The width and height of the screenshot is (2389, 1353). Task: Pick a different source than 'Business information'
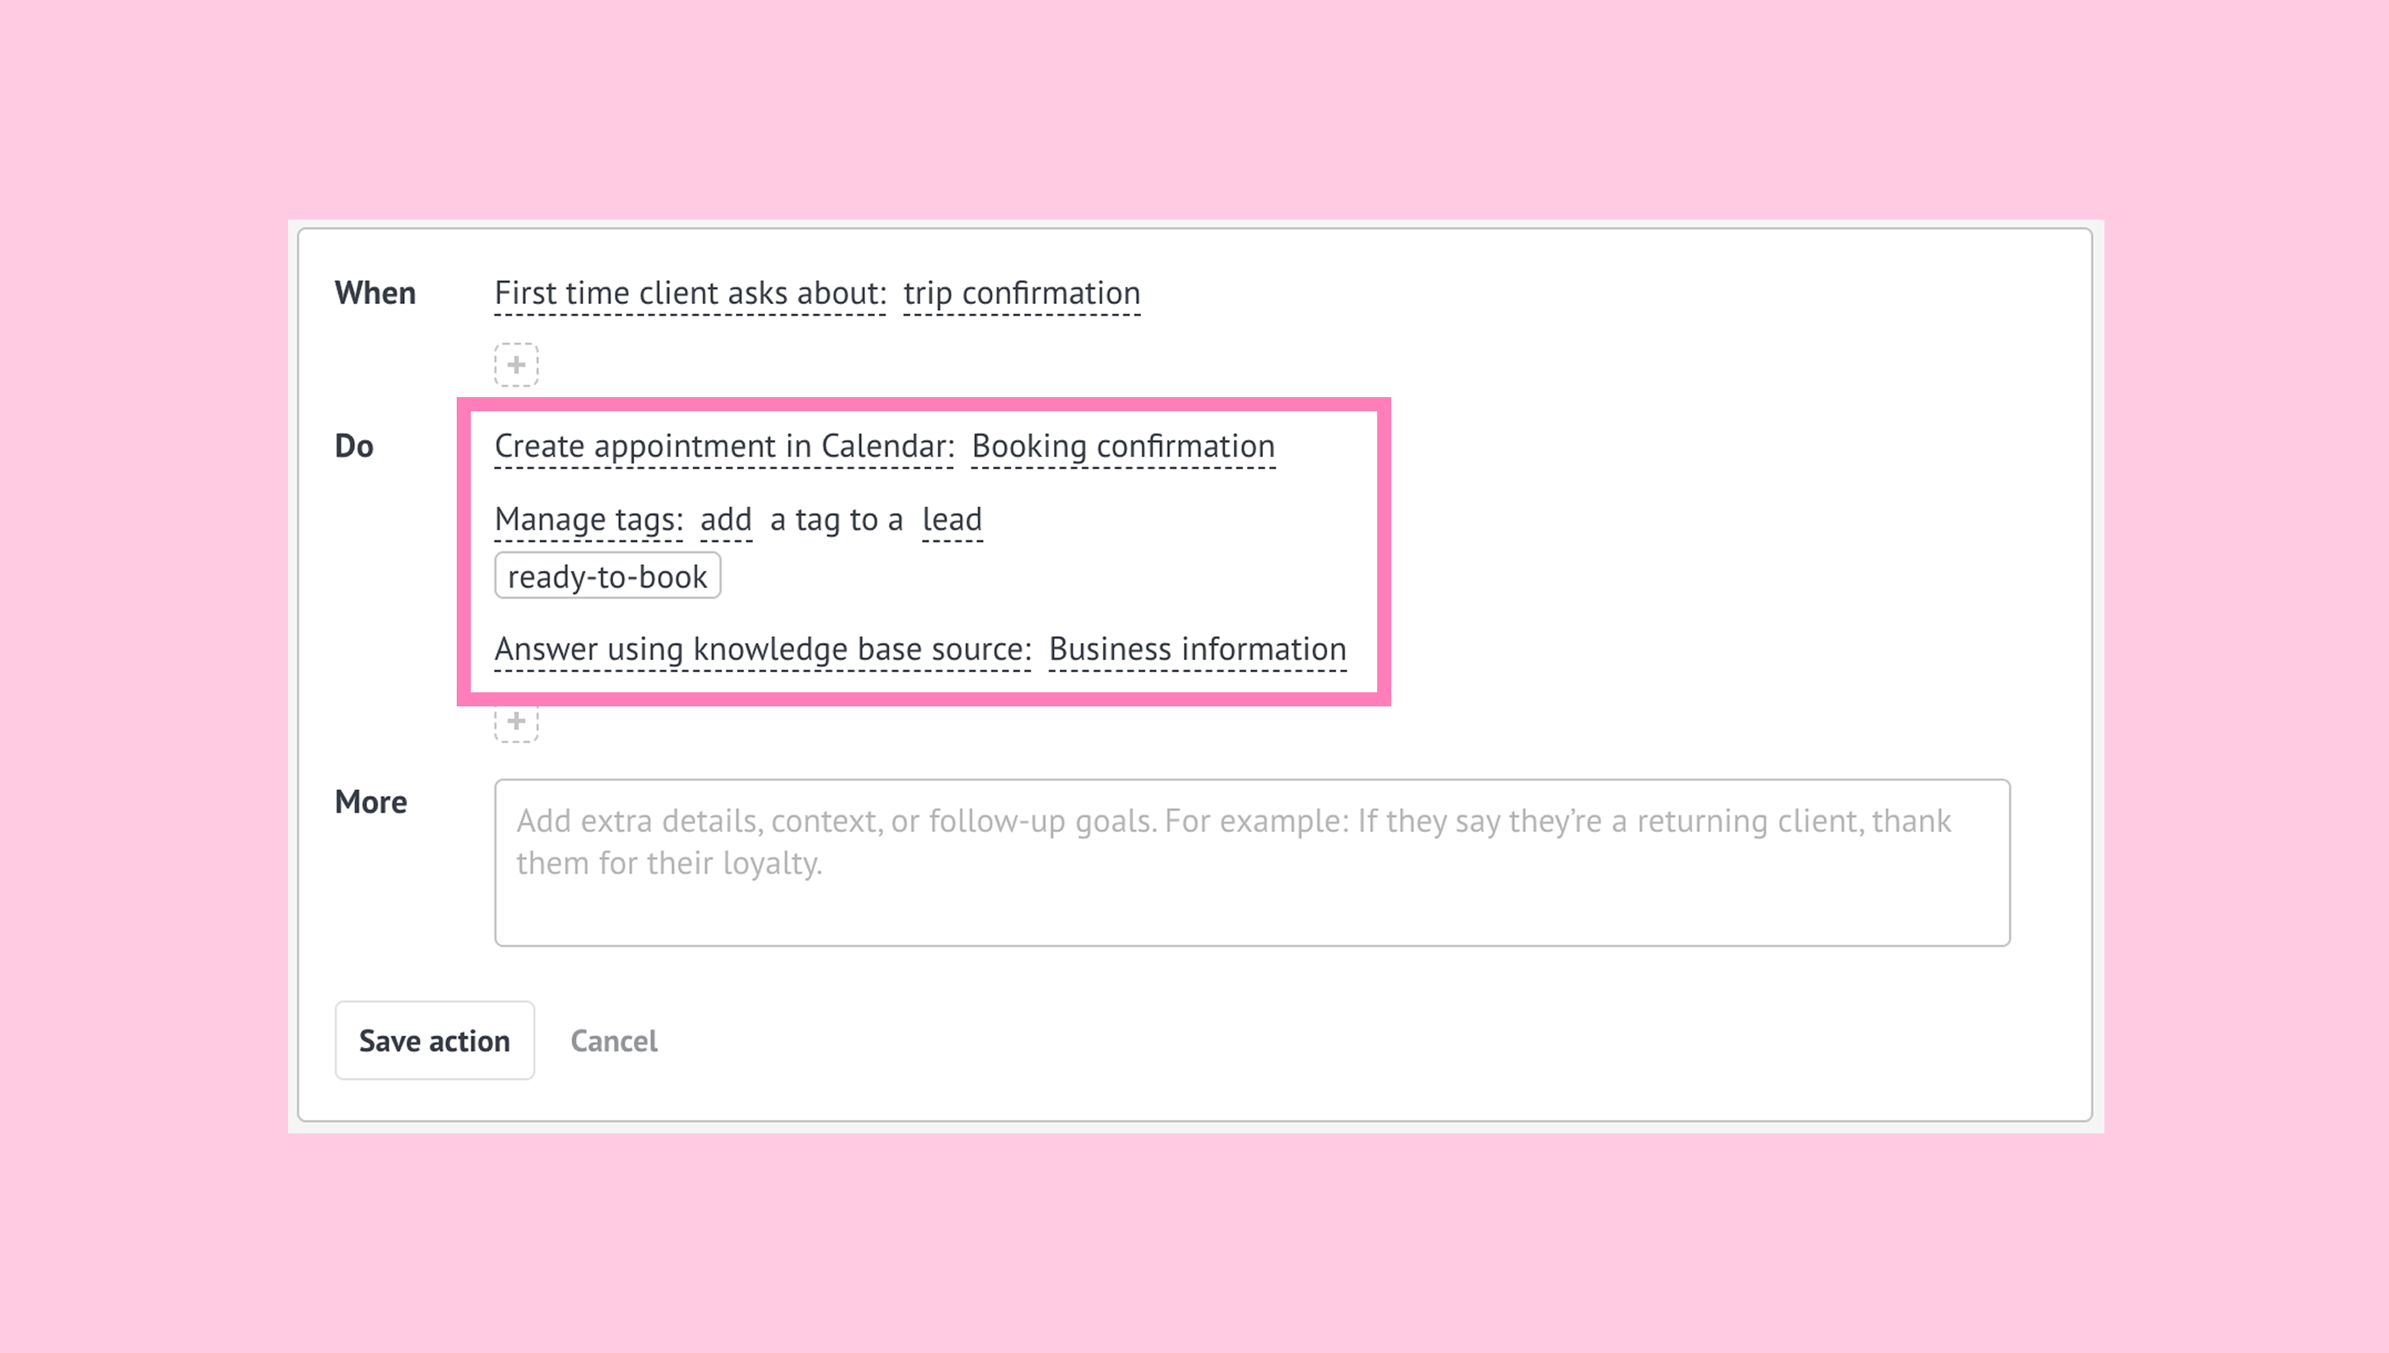tap(1196, 648)
